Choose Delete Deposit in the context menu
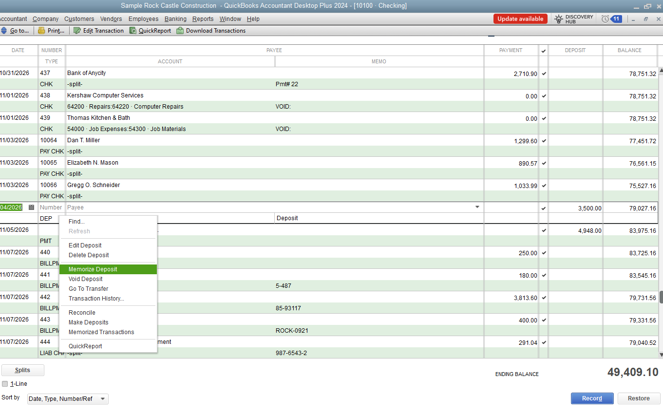This screenshot has width=663, height=415. (108, 255)
